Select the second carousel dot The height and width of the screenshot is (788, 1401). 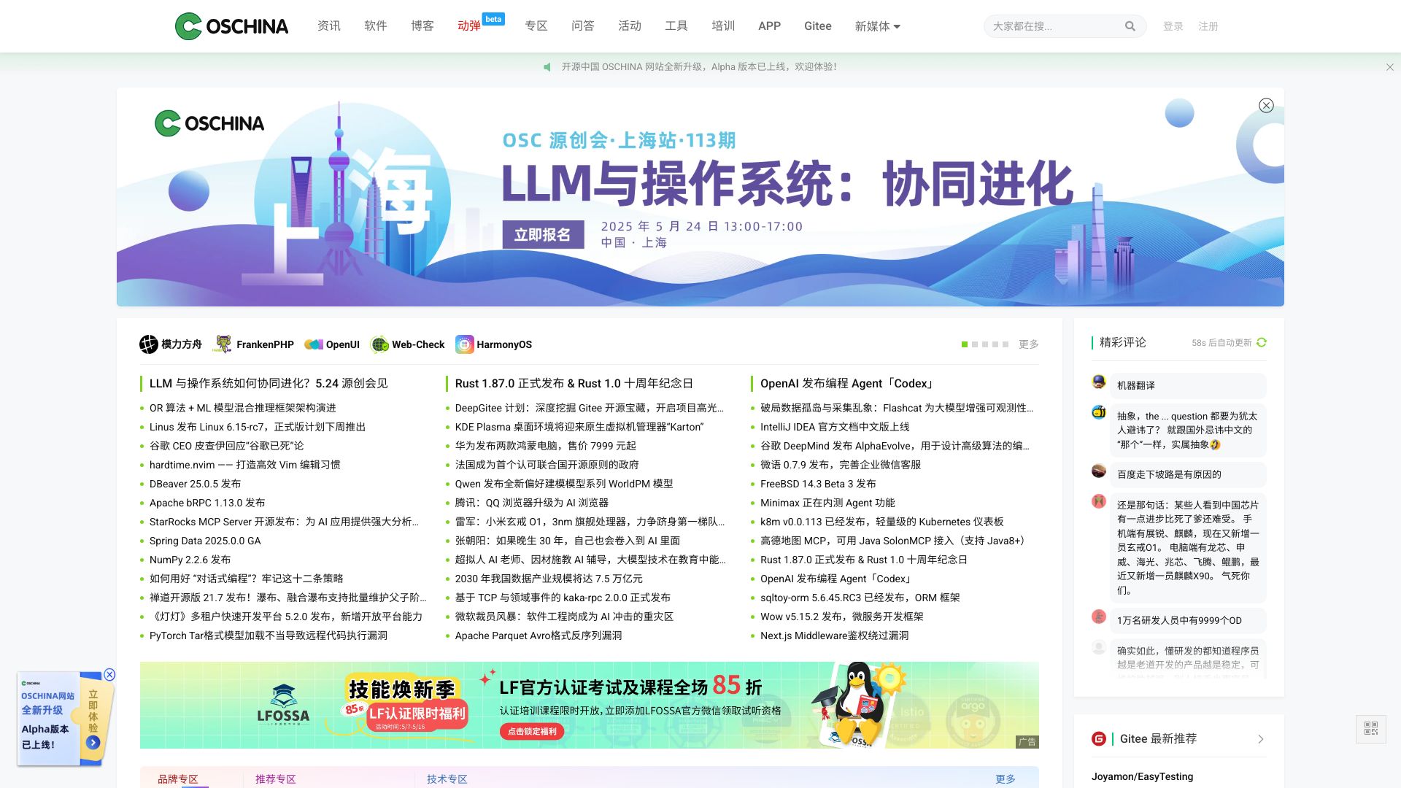point(975,344)
